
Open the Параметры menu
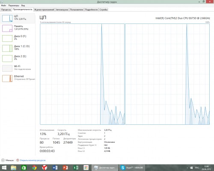[14, 6]
